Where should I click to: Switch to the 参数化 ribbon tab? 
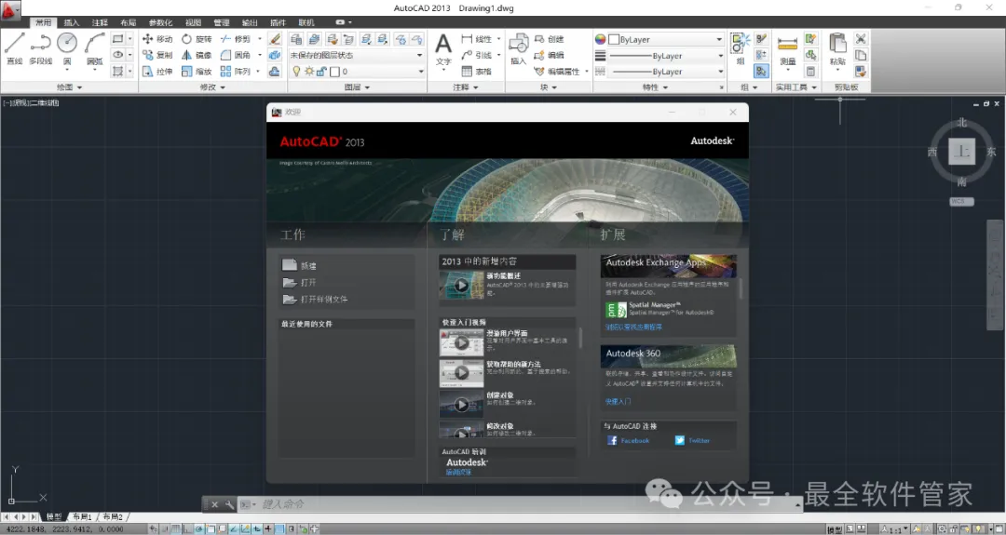pos(160,22)
